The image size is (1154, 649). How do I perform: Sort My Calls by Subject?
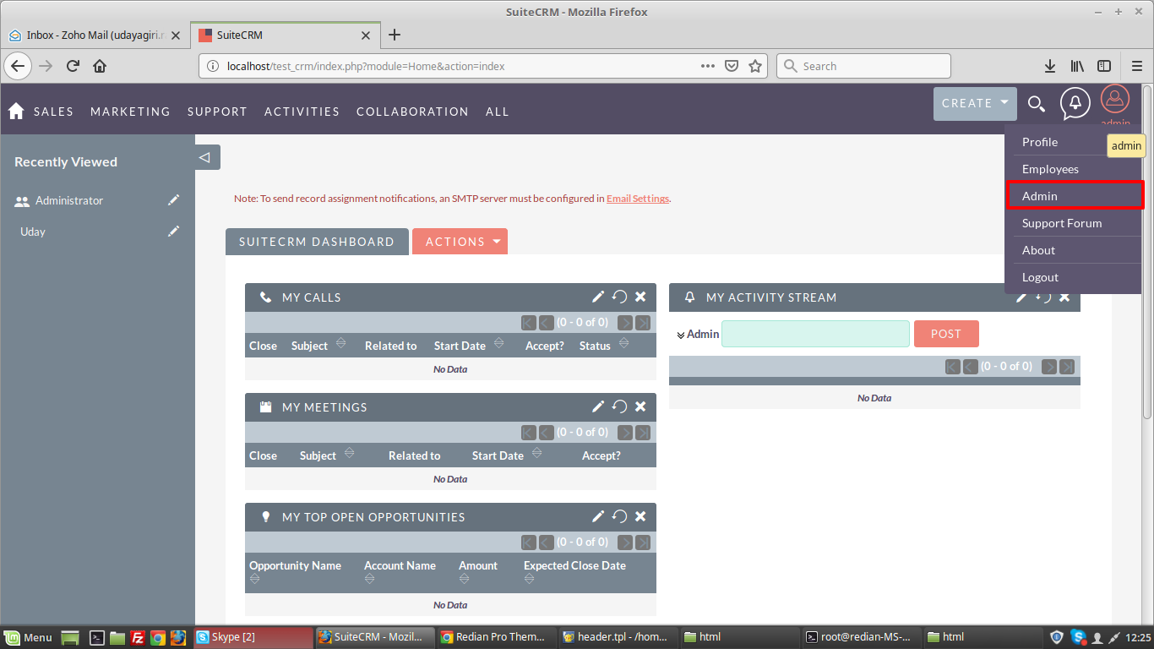coord(340,343)
